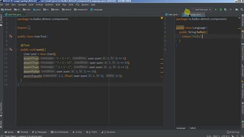Image resolution: width=244 pixels, height=137 pixels.
Task: Run with coverage icon in toolbar
Action: [x=226, y=10]
